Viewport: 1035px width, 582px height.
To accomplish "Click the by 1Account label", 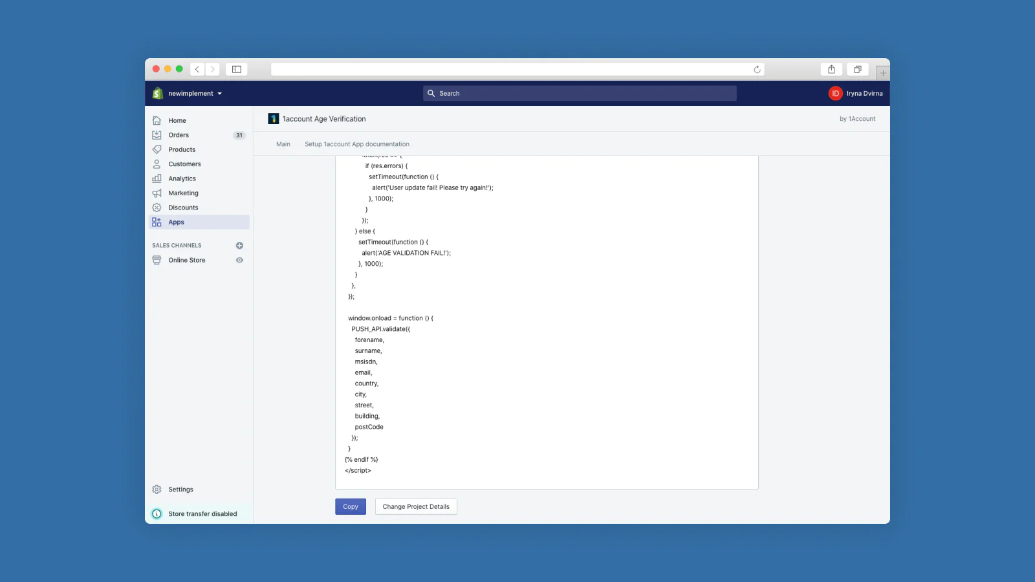I will tap(857, 119).
